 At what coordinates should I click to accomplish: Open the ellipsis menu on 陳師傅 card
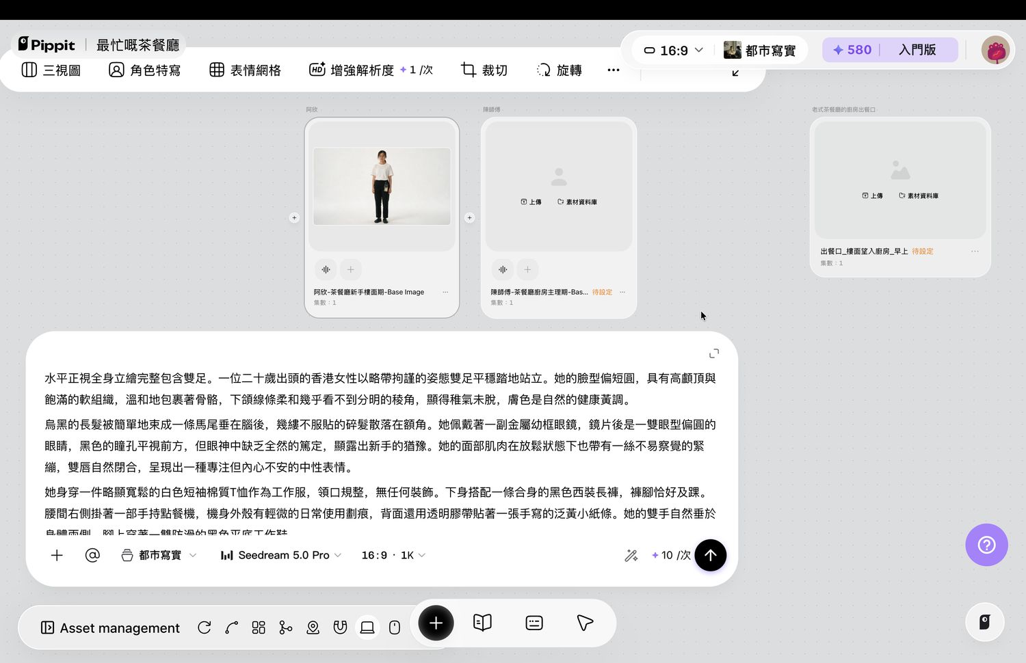622,292
